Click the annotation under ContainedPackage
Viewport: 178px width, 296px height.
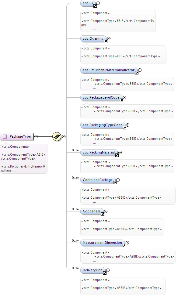128,196
